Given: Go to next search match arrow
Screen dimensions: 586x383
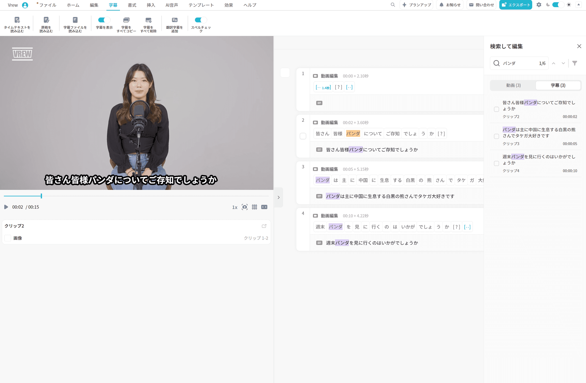Looking at the screenshot, I should point(563,63).
